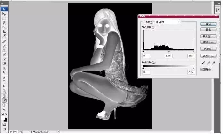Select the Lasso tool

[x=4, y=23]
